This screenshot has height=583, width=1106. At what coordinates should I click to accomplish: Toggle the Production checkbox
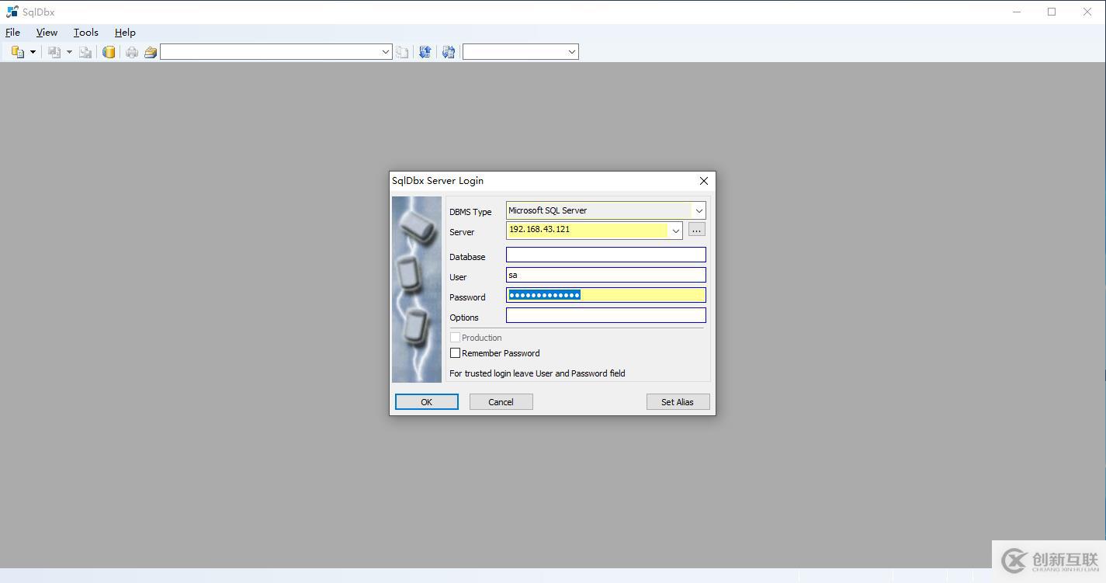pyautogui.click(x=456, y=338)
